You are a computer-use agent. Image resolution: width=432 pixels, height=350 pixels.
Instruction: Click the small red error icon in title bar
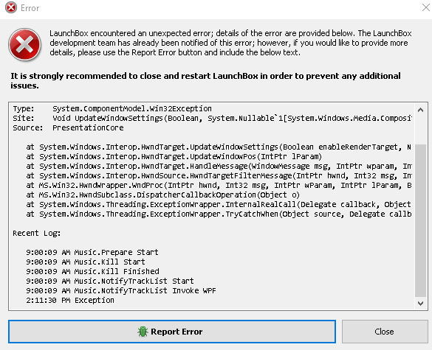tap(11, 7)
